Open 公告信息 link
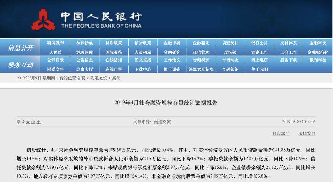The width and height of the screenshot is (333, 182). tap(84, 60)
